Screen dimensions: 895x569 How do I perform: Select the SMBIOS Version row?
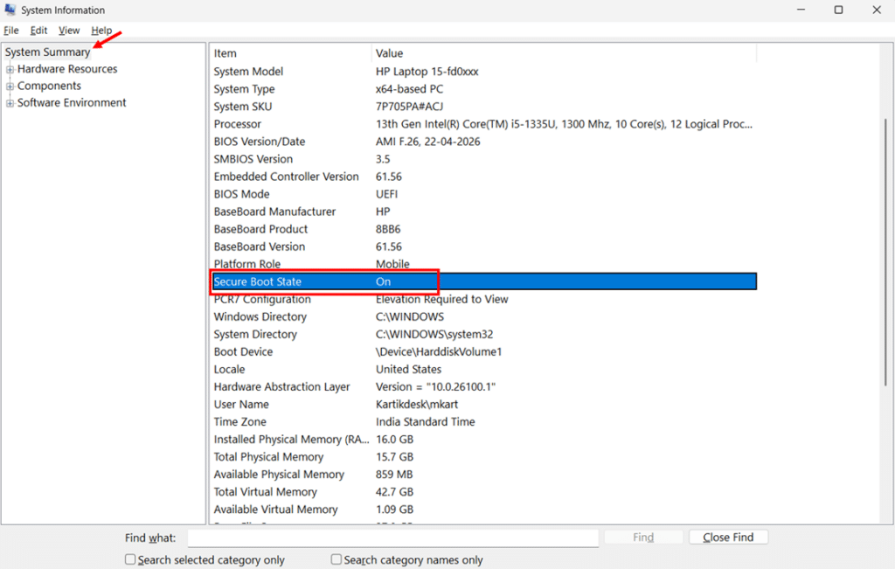483,159
